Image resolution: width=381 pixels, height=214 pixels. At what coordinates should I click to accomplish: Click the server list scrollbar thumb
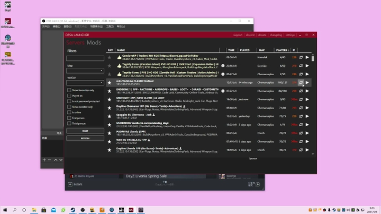pyautogui.click(x=313, y=59)
